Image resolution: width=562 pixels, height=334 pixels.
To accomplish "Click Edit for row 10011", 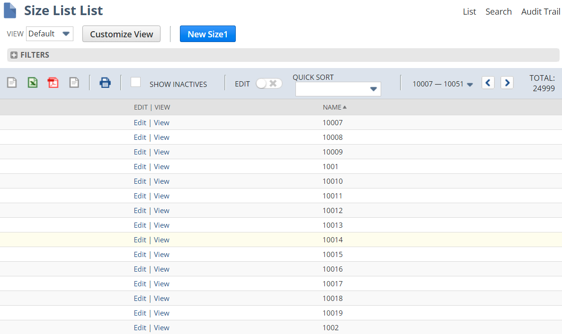I will [140, 196].
